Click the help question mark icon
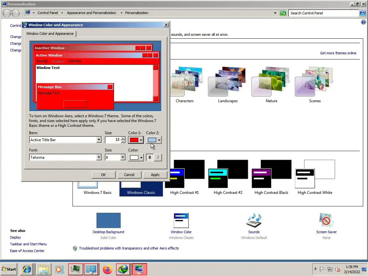Viewport: 368px width, 276px height. click(363, 22)
